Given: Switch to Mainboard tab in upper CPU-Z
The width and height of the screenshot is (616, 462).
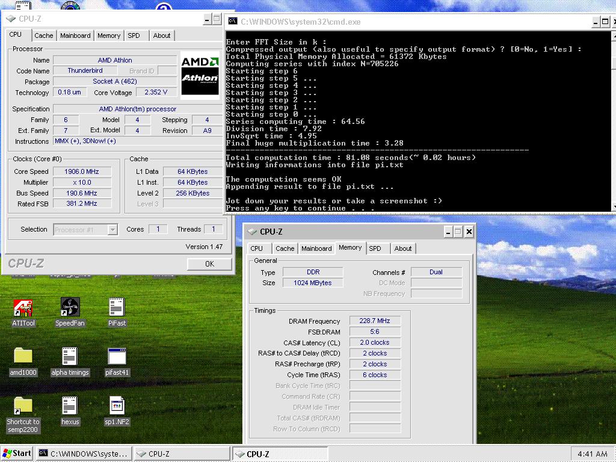Looking at the screenshot, I should click(75, 35).
